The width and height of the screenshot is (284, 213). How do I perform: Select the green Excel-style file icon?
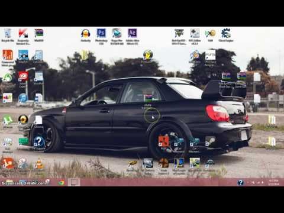click(x=23, y=141)
